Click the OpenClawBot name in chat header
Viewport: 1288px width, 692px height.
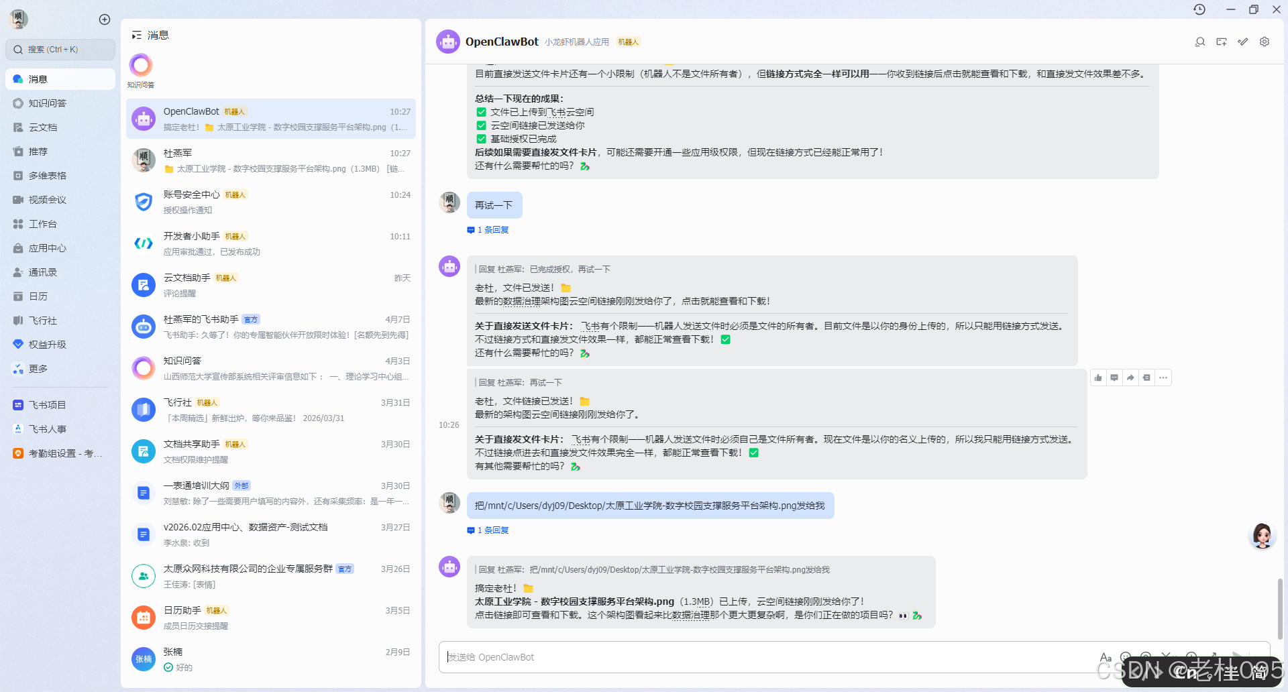point(502,42)
